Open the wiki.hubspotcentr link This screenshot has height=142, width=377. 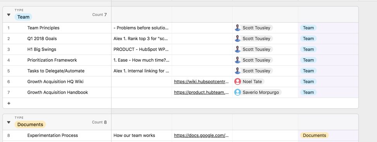coord(202,81)
